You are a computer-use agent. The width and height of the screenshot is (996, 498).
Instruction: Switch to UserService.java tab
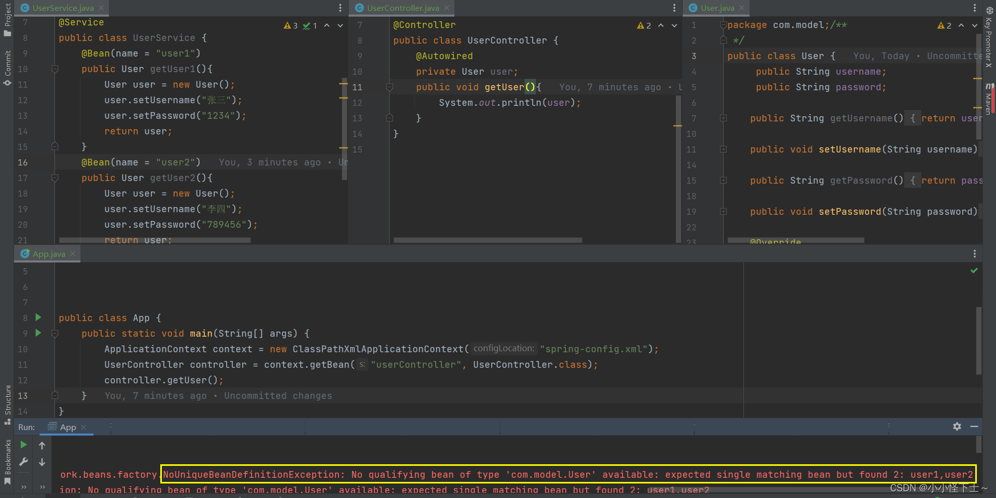point(63,8)
